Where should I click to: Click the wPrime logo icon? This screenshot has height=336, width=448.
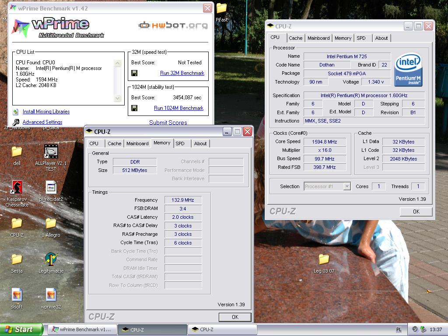click(x=21, y=28)
